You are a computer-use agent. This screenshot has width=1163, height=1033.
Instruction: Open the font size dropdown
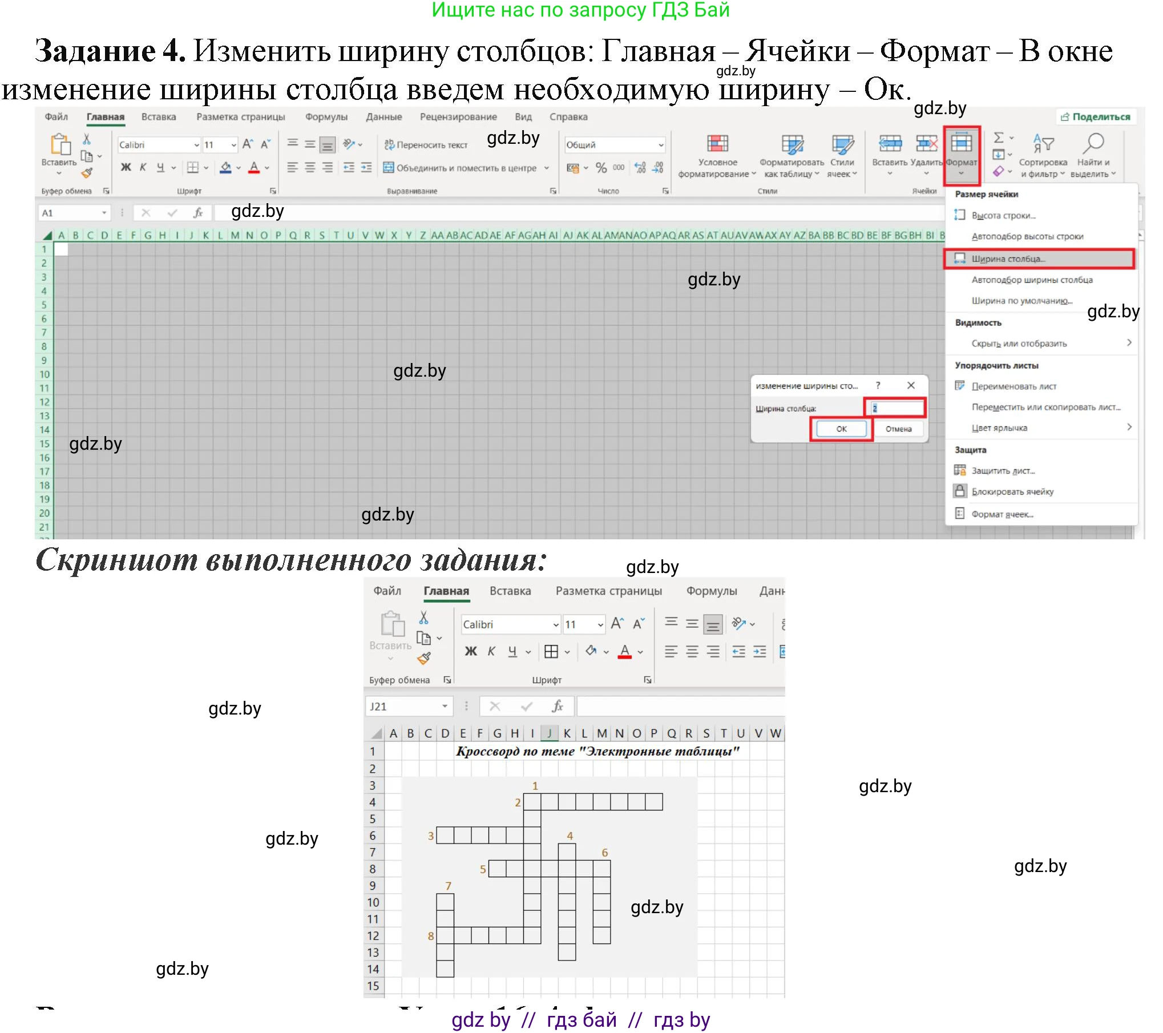[x=233, y=144]
